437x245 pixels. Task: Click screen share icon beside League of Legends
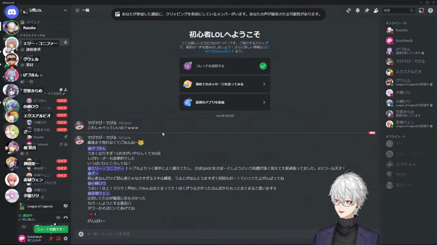tap(66, 206)
